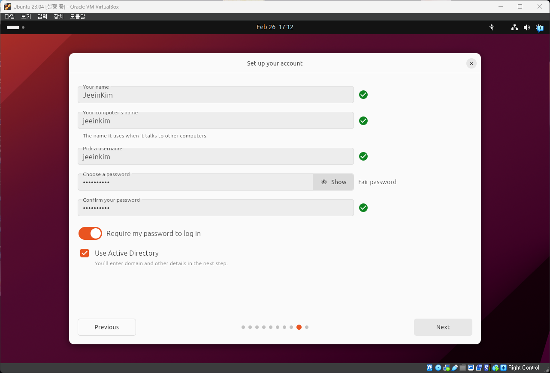Click the VirtualBox title bar app icon

click(x=7, y=6)
